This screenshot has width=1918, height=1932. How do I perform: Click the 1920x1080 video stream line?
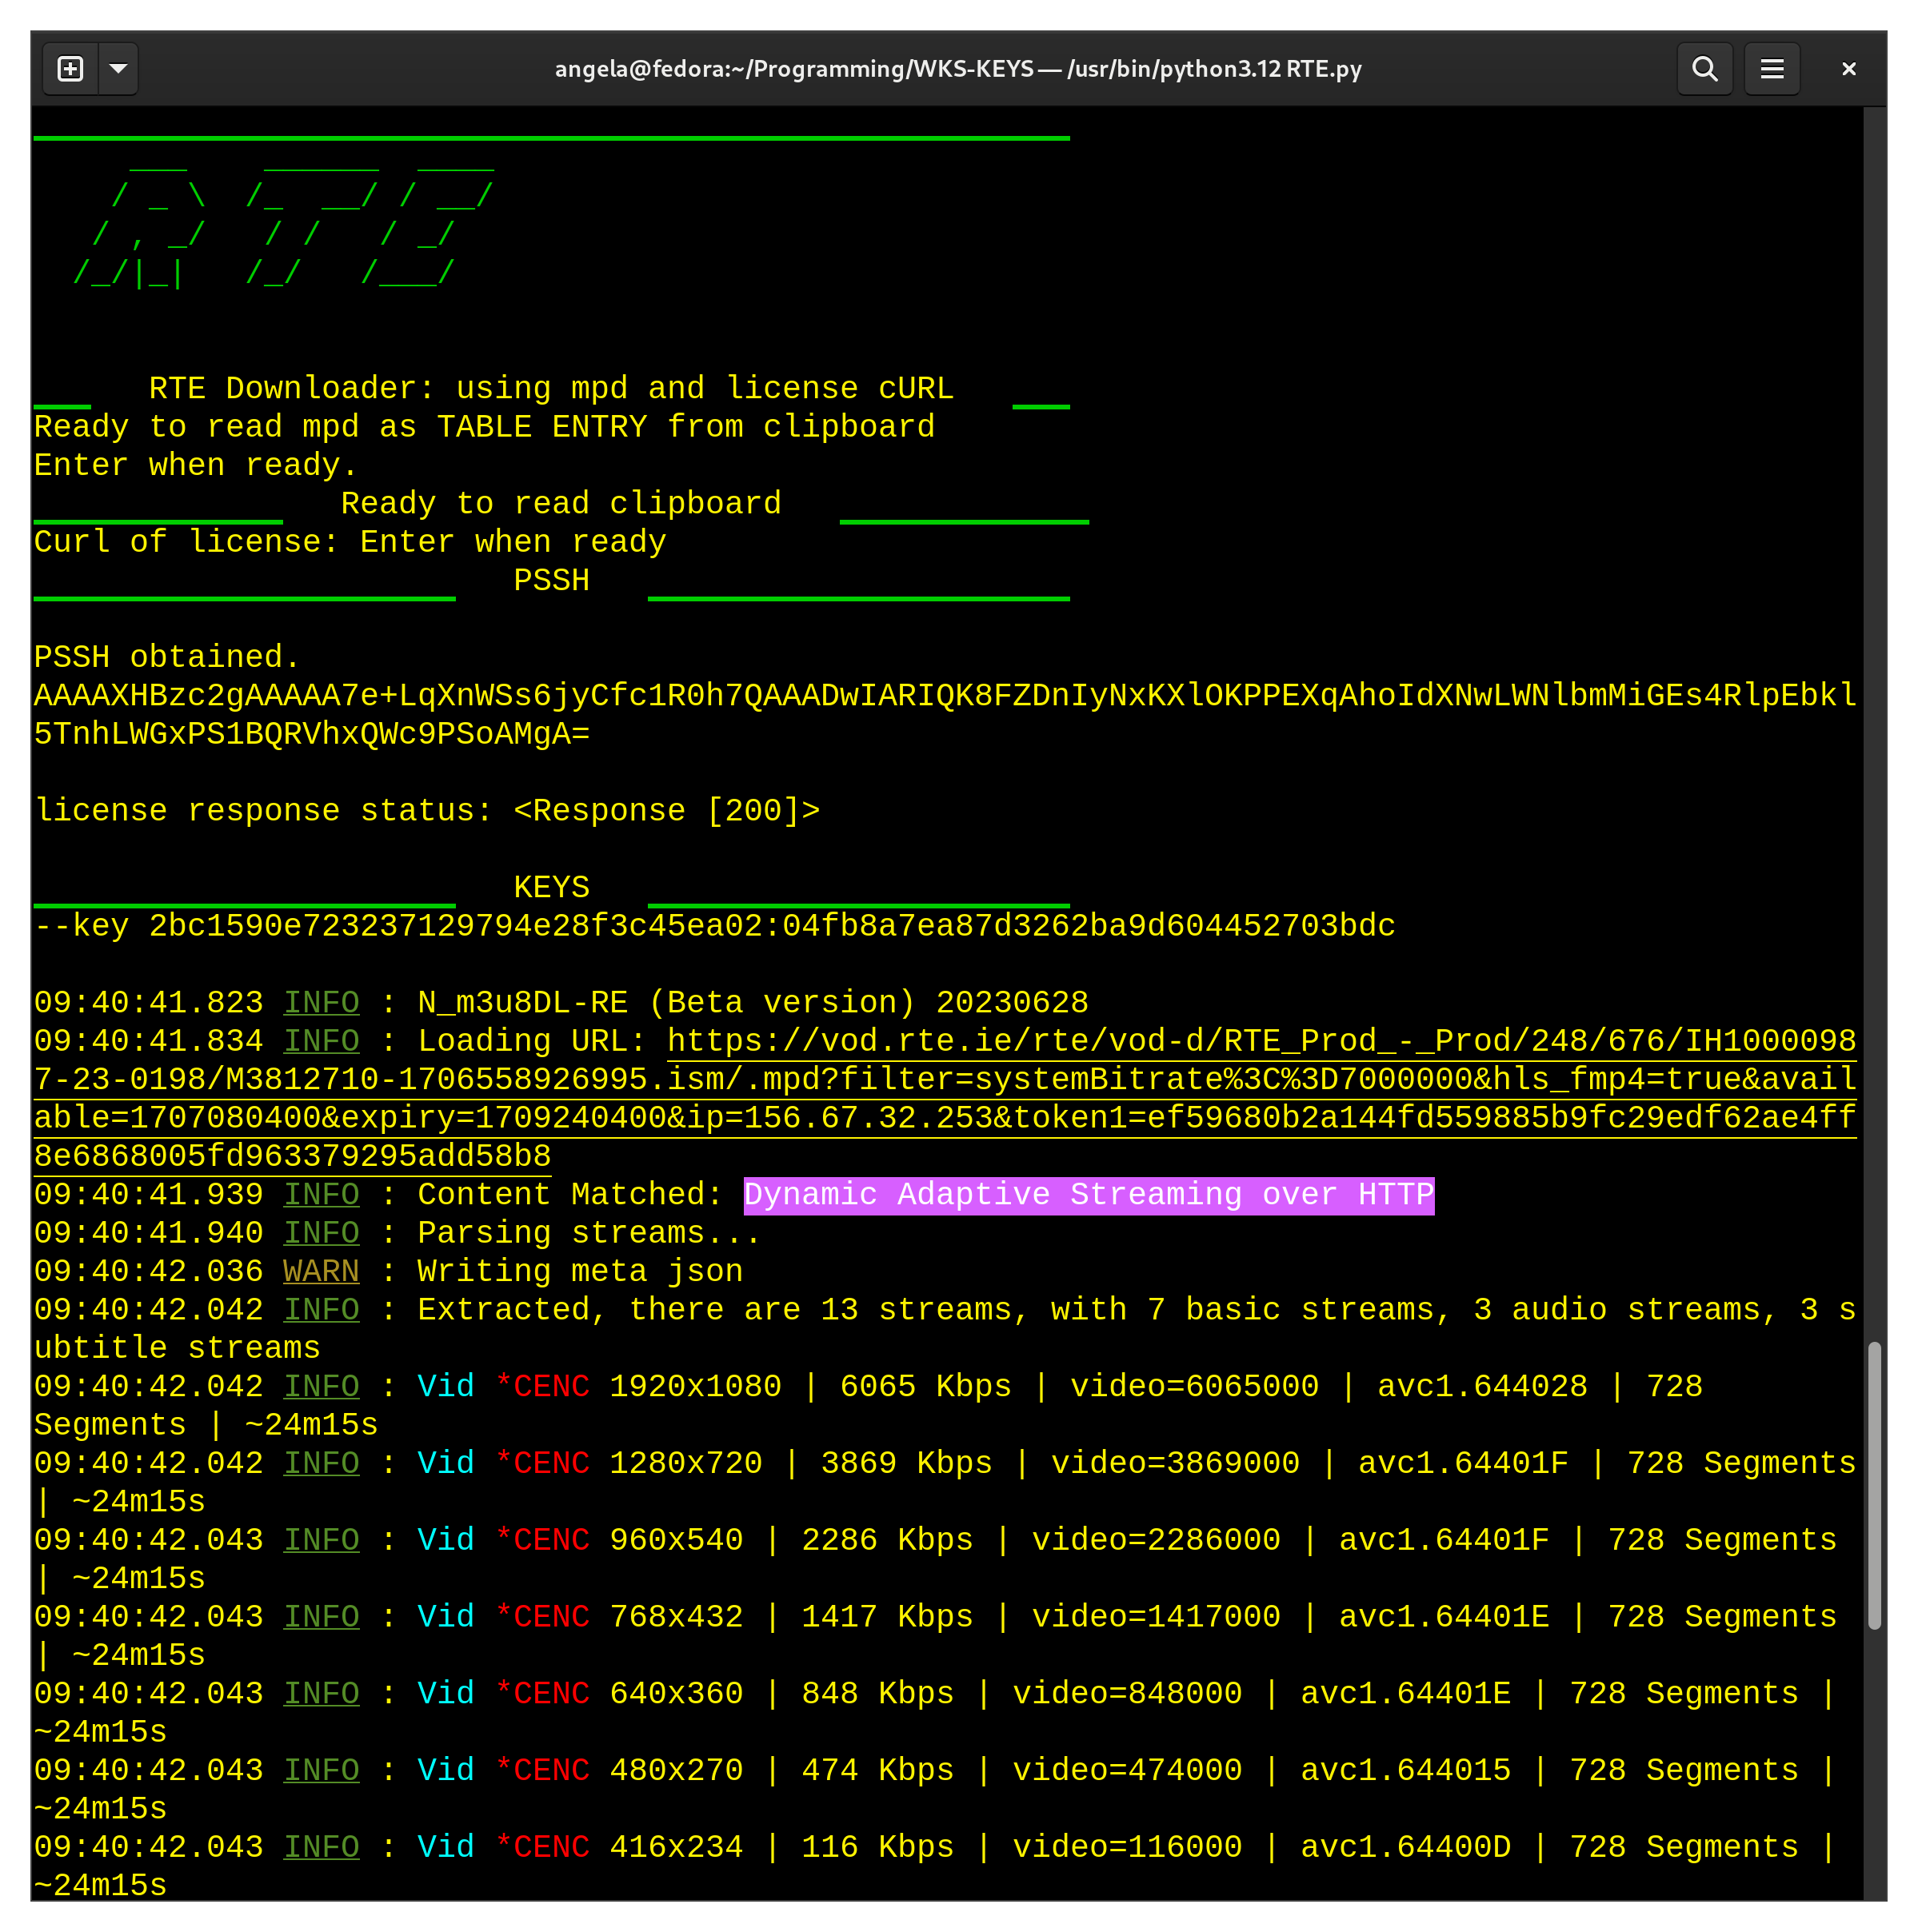pyautogui.click(x=694, y=1387)
